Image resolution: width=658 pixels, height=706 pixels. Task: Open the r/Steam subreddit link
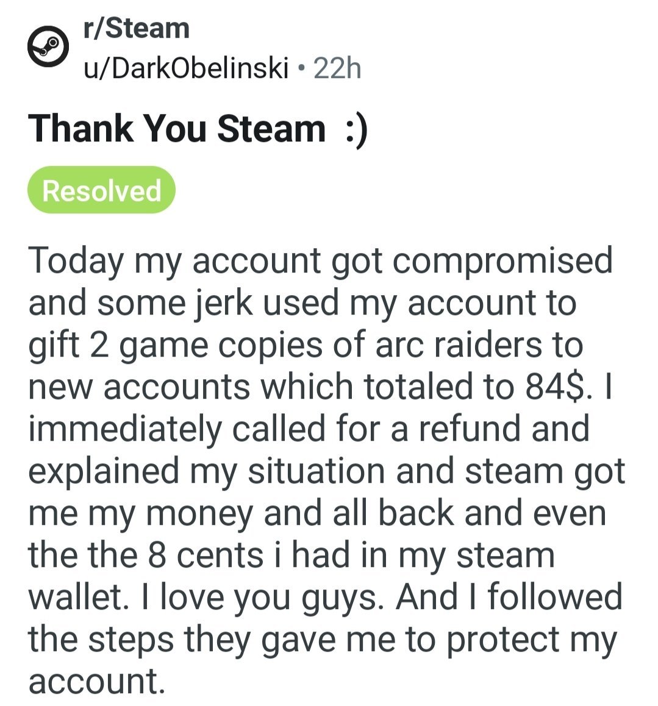tap(136, 29)
